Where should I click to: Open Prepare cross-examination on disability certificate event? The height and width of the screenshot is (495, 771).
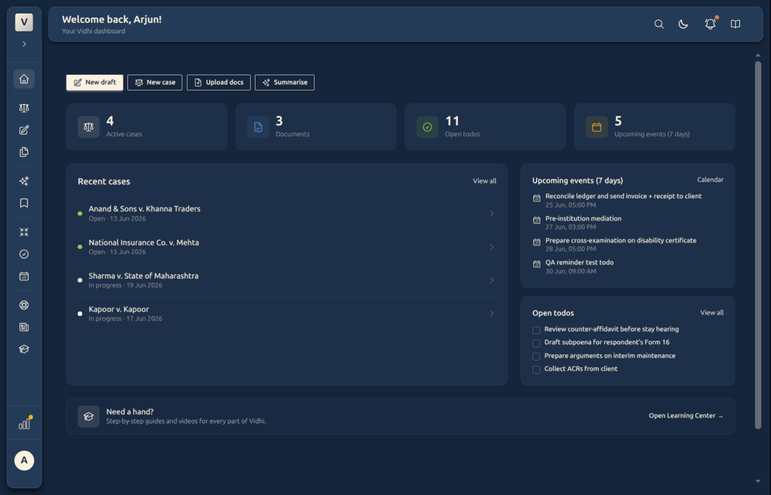pos(628,245)
